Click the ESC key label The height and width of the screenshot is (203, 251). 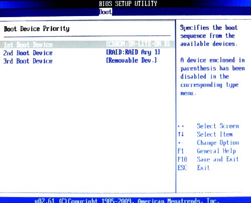(x=182, y=168)
